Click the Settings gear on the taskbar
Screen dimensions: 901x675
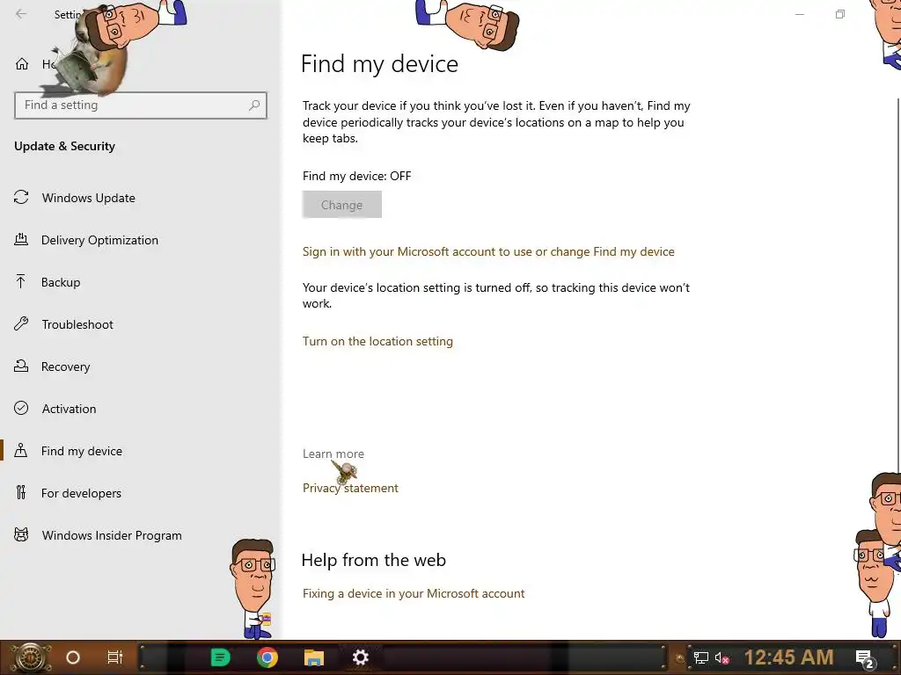(360, 657)
